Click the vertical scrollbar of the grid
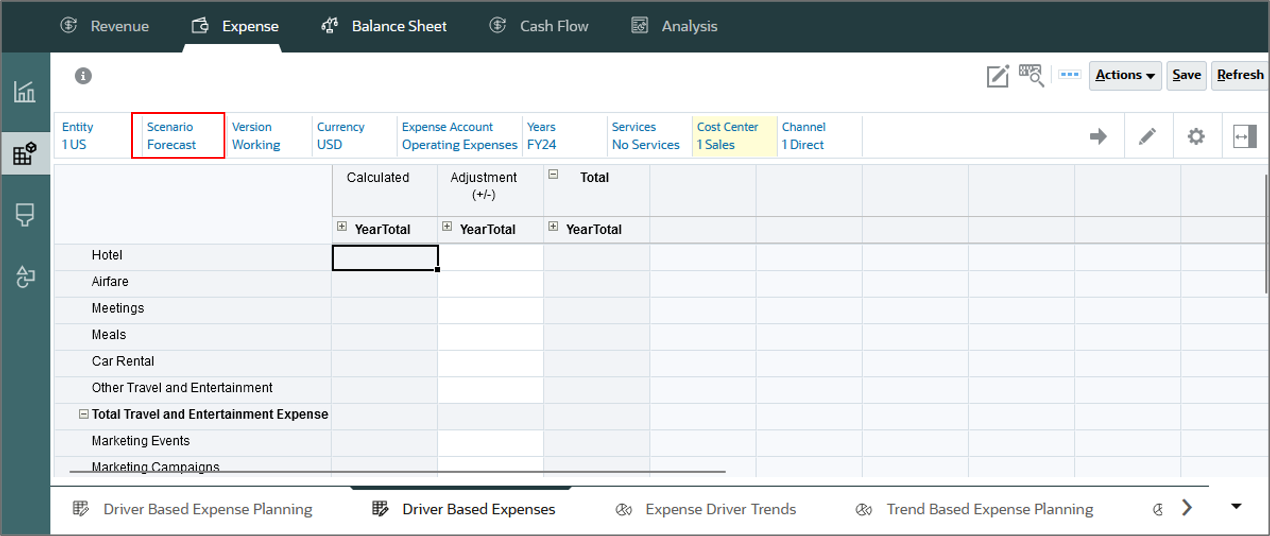Screen dimensions: 1270x536 point(1267,235)
